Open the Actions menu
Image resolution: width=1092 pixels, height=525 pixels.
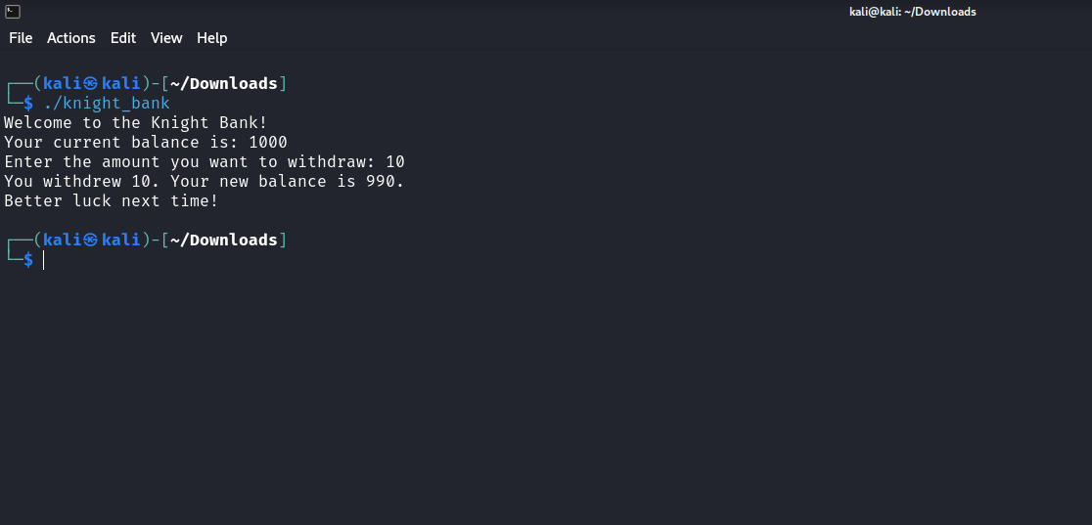click(71, 38)
